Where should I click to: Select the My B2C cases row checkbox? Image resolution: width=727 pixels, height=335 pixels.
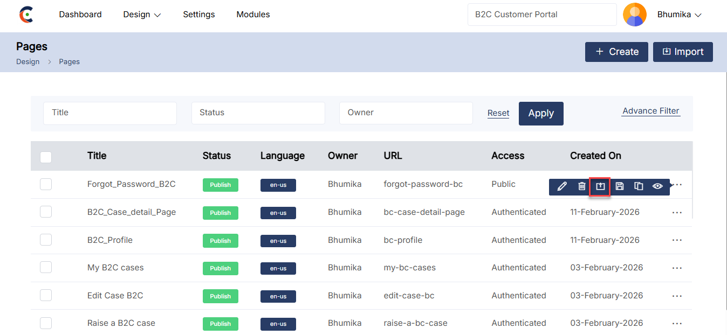[x=46, y=268]
